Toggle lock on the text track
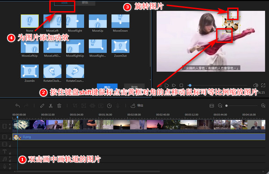 coord(10,153)
